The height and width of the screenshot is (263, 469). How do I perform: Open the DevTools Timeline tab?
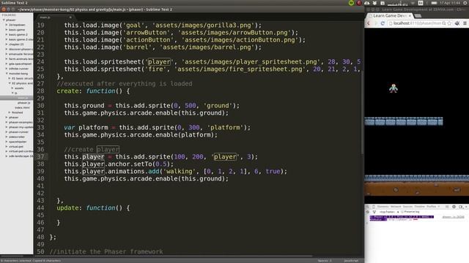coord(419,207)
